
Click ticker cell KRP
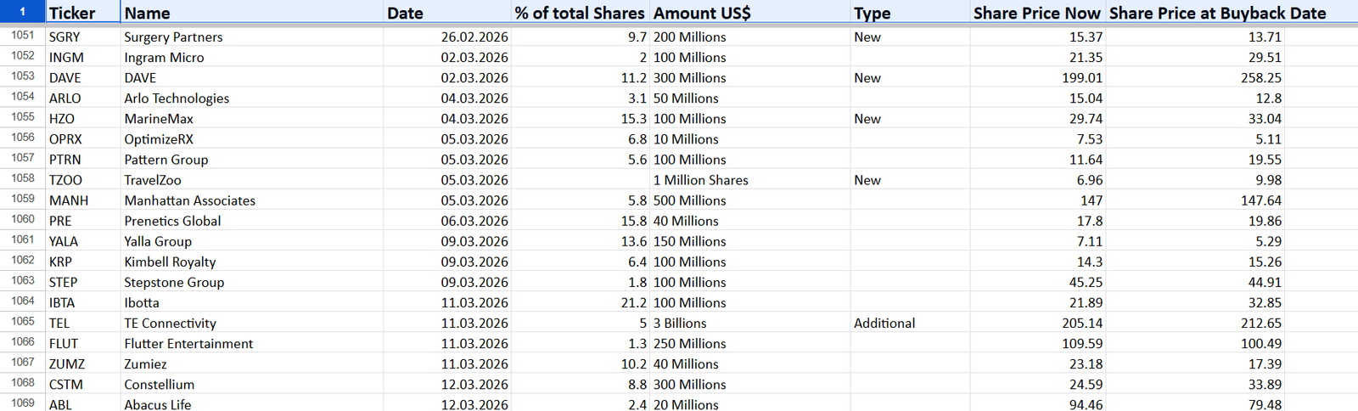coord(83,262)
